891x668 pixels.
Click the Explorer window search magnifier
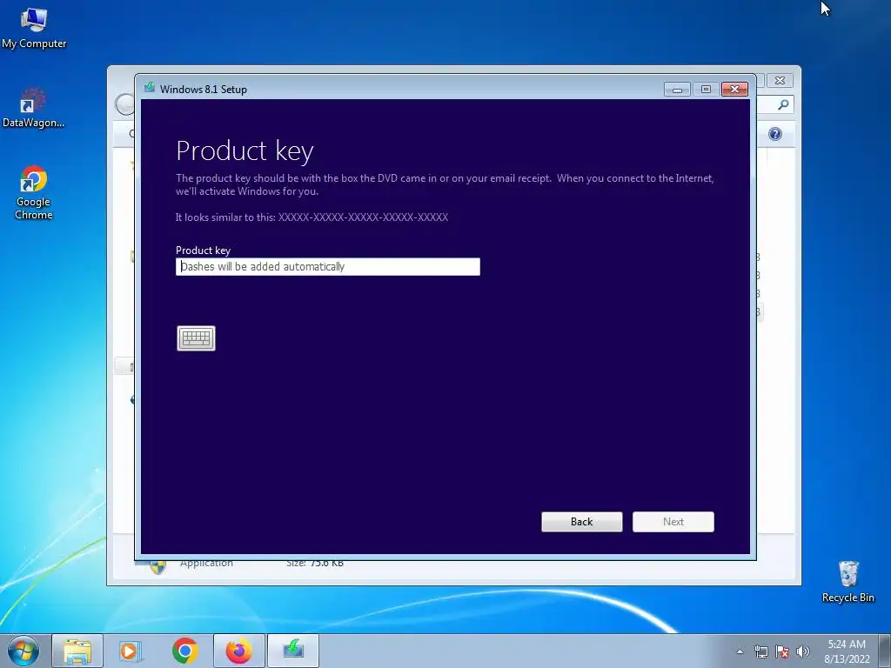point(783,104)
